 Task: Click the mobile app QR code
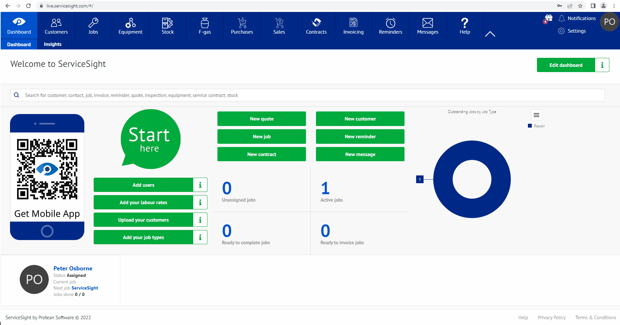click(47, 169)
